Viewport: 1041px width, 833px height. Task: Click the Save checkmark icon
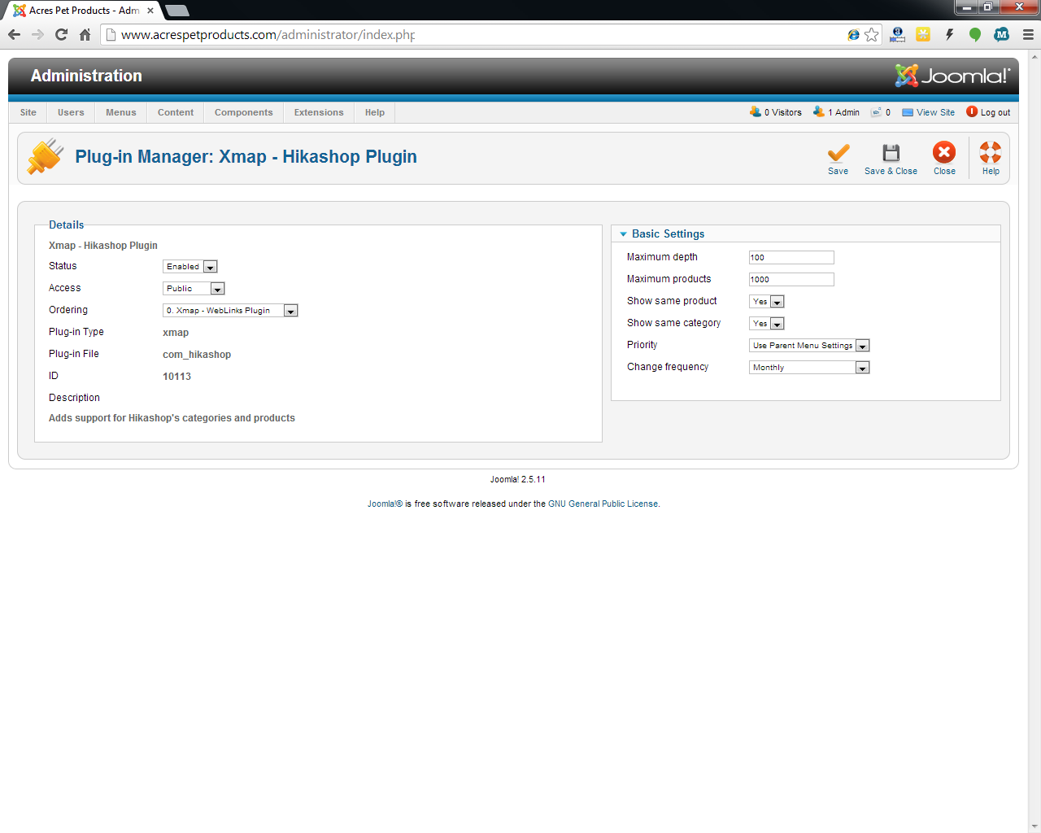[x=838, y=153]
